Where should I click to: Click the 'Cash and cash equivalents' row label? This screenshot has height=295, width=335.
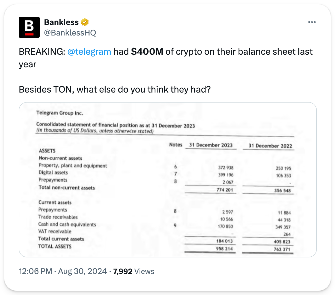(67, 224)
